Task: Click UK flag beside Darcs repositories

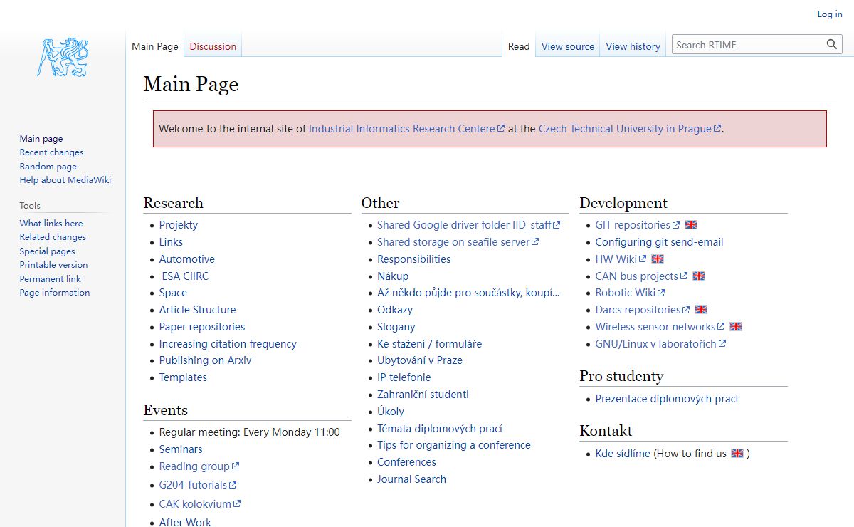Action: [x=701, y=310]
